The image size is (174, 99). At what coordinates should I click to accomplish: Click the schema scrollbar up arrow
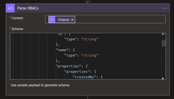(x=163, y=34)
